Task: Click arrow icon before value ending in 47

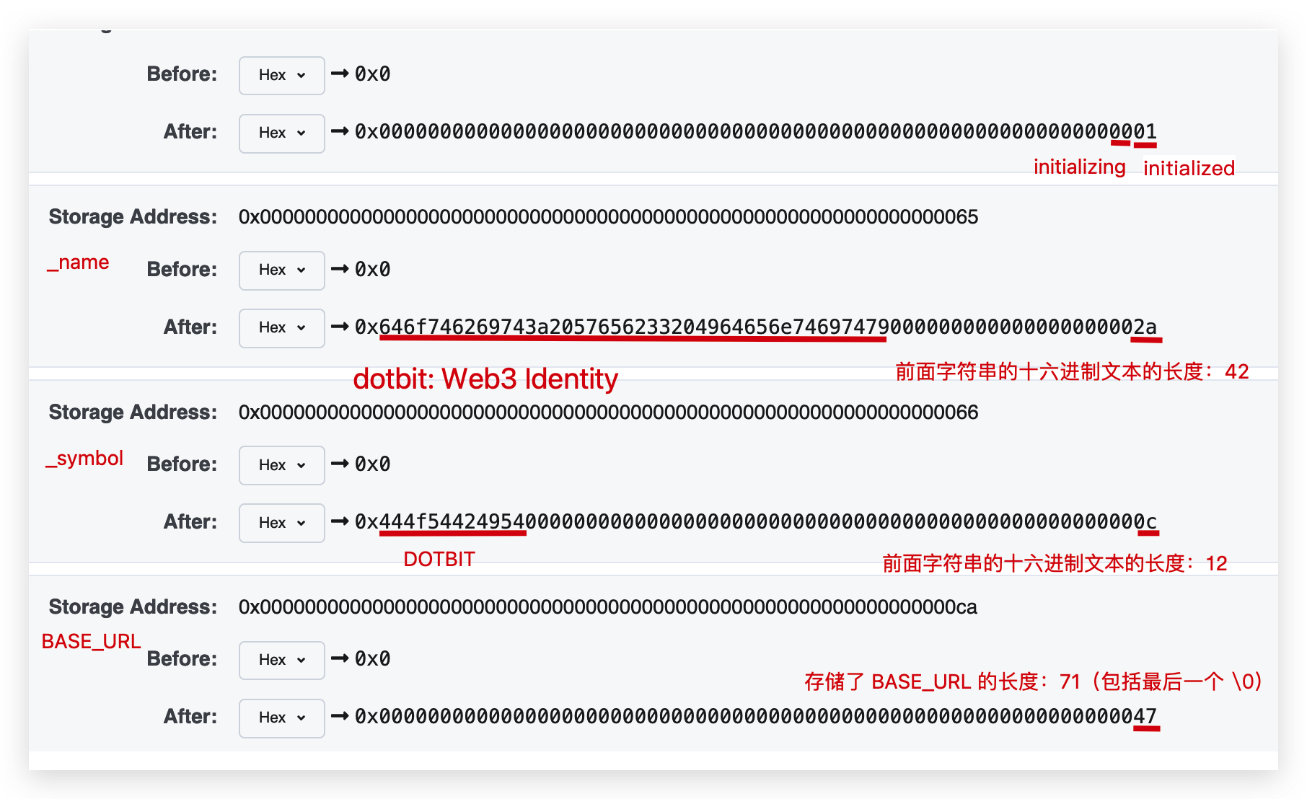Action: point(340,716)
